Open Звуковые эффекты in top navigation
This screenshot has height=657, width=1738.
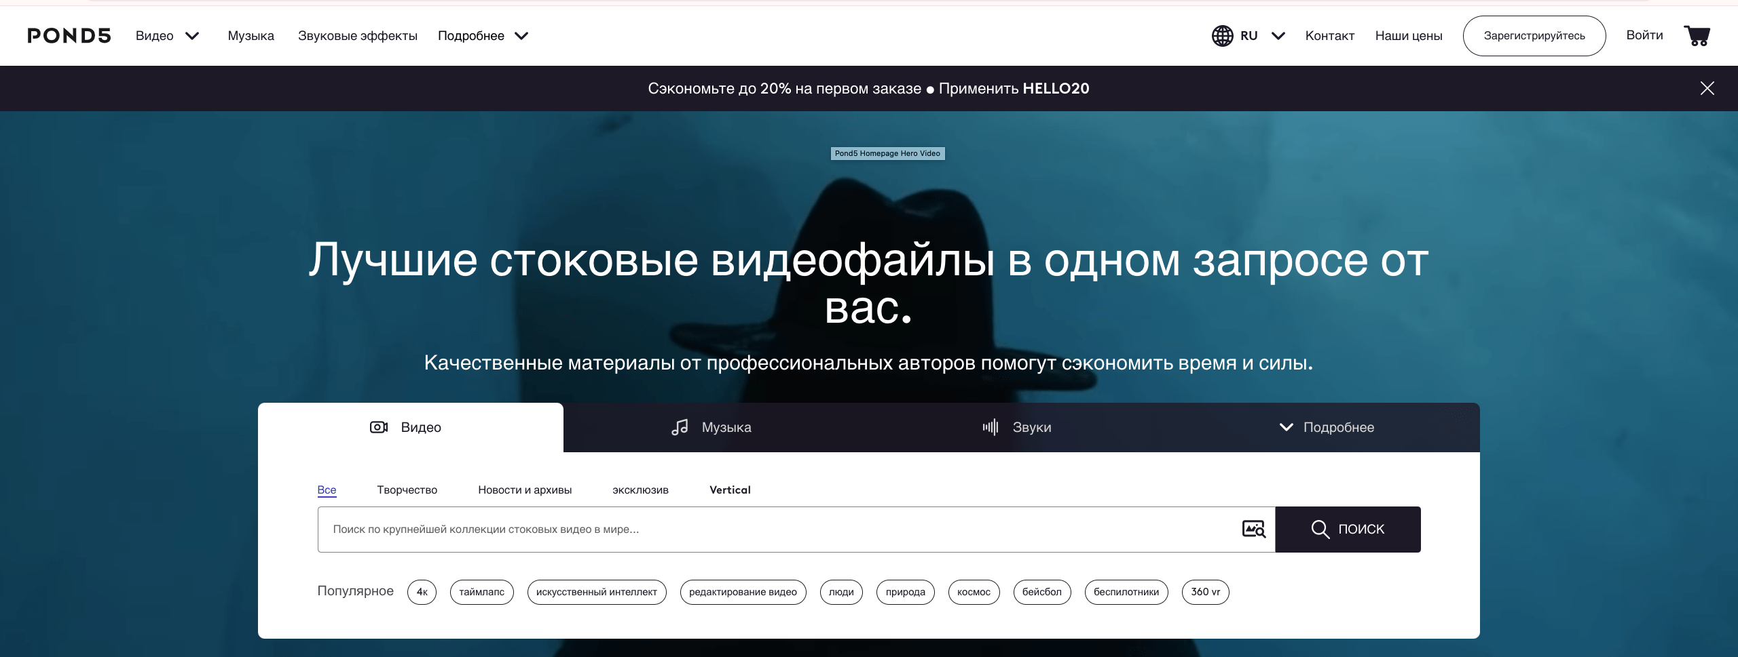[357, 36]
